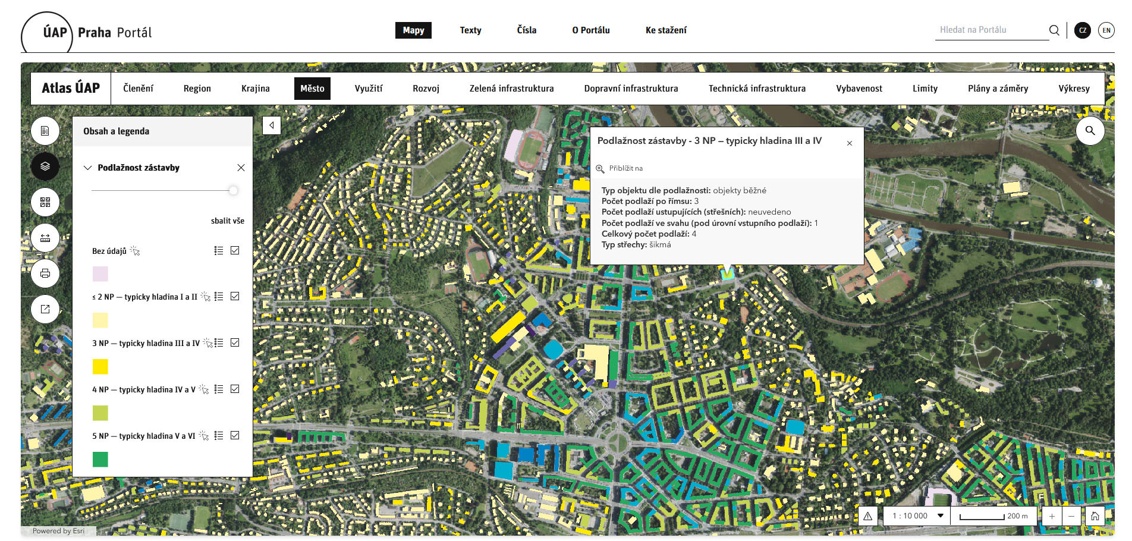
Task: Uncheck the Bez údajů layer checkbox
Action: coord(235,250)
